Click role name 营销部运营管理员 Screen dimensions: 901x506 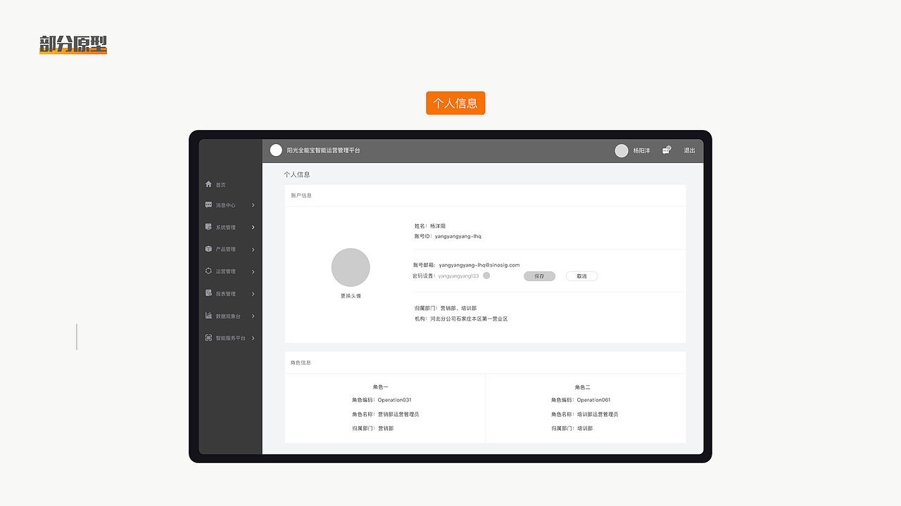[x=398, y=414]
